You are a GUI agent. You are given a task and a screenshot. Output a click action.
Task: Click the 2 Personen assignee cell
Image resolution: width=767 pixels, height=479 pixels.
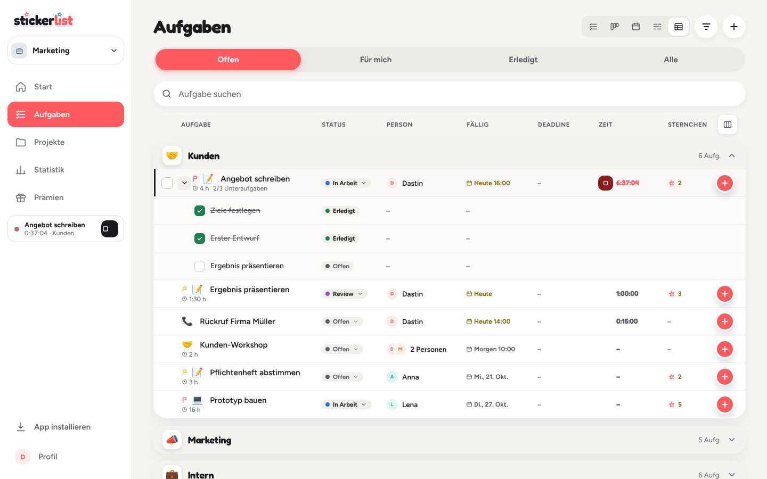[x=417, y=349]
